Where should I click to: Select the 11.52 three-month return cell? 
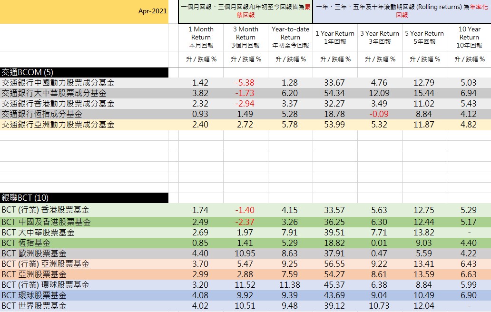coord(245,285)
